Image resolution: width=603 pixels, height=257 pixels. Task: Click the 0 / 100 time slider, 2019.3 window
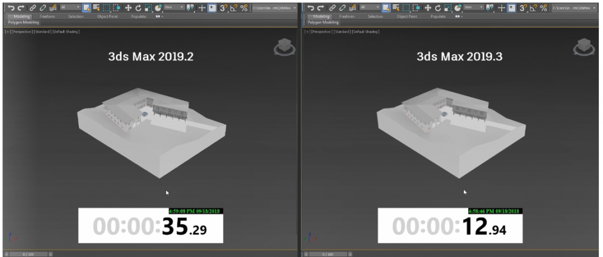pos(329,254)
